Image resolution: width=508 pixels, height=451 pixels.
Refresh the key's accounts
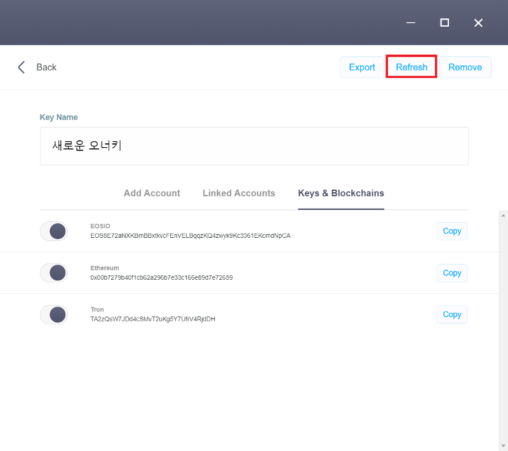click(x=411, y=67)
